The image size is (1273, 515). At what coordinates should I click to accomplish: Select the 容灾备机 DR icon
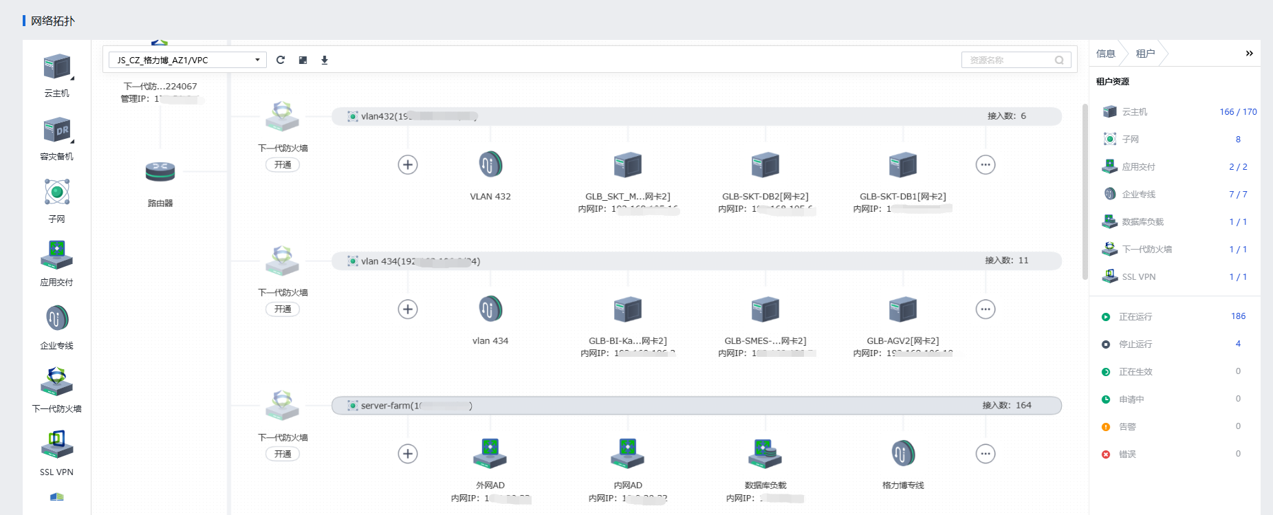(57, 130)
